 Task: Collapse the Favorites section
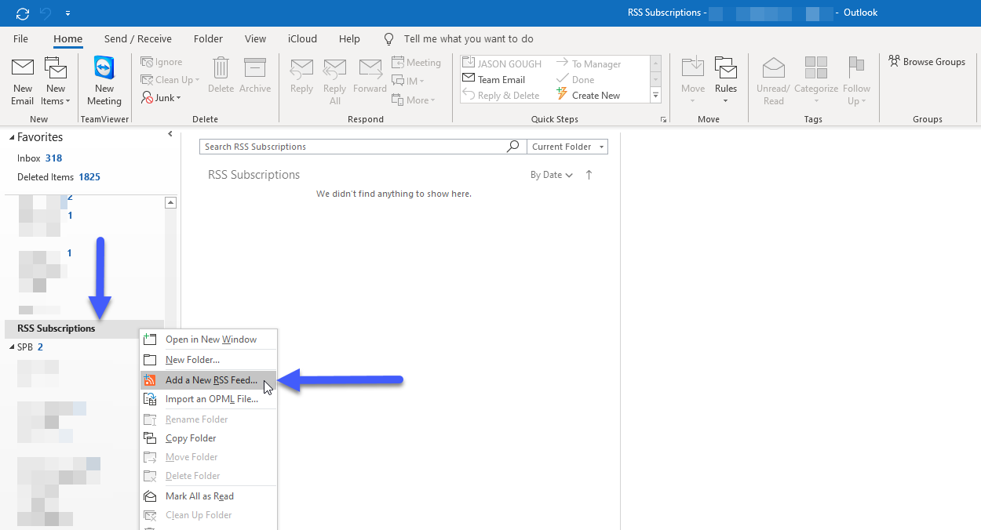pos(13,137)
